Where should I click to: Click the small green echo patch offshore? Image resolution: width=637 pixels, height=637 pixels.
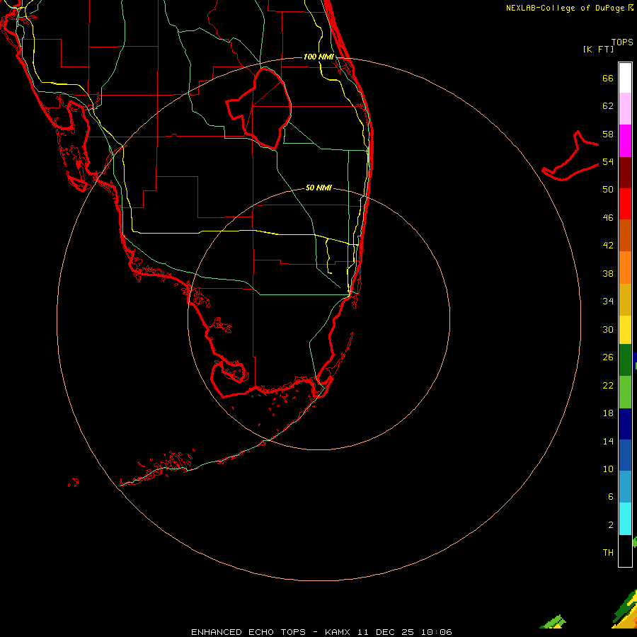point(553,621)
